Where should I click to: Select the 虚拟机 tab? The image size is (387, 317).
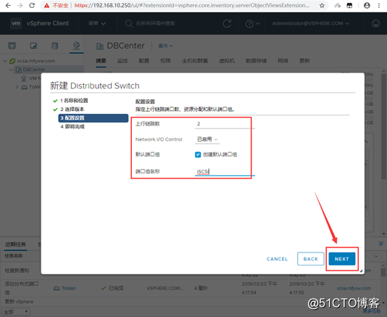227,61
